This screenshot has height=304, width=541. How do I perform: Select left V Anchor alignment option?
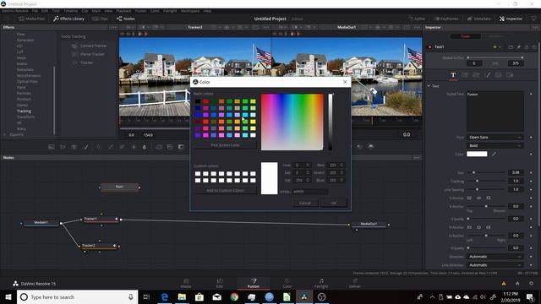click(469, 198)
